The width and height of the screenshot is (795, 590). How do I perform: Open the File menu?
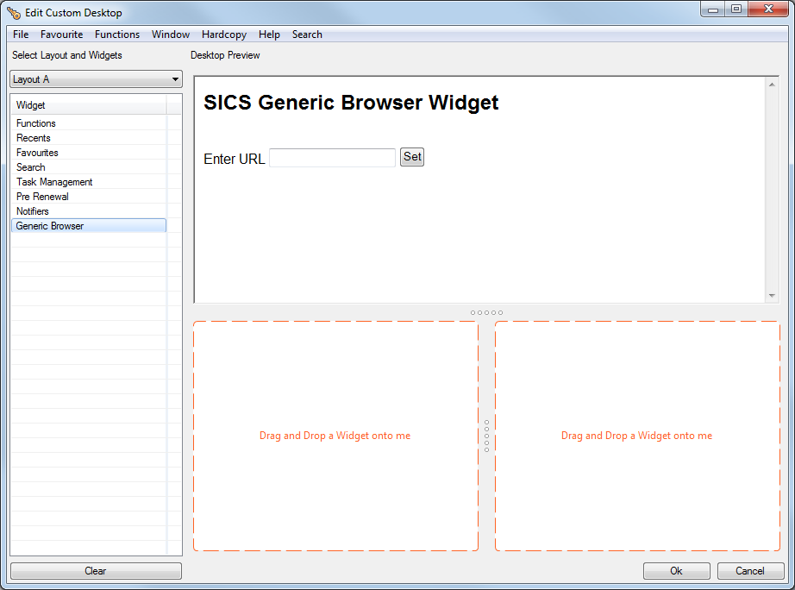tap(20, 35)
